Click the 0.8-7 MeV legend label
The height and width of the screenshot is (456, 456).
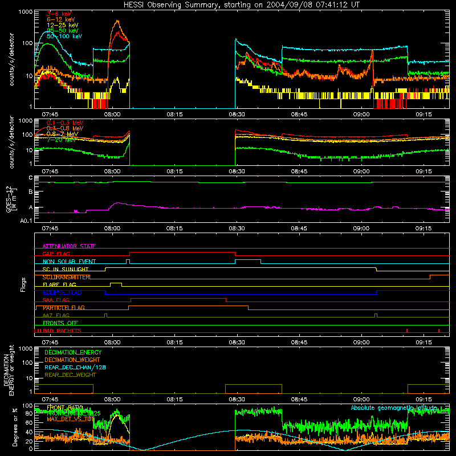pos(62,134)
